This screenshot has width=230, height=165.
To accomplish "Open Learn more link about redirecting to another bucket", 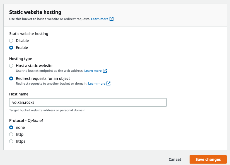I will (x=97, y=83).
